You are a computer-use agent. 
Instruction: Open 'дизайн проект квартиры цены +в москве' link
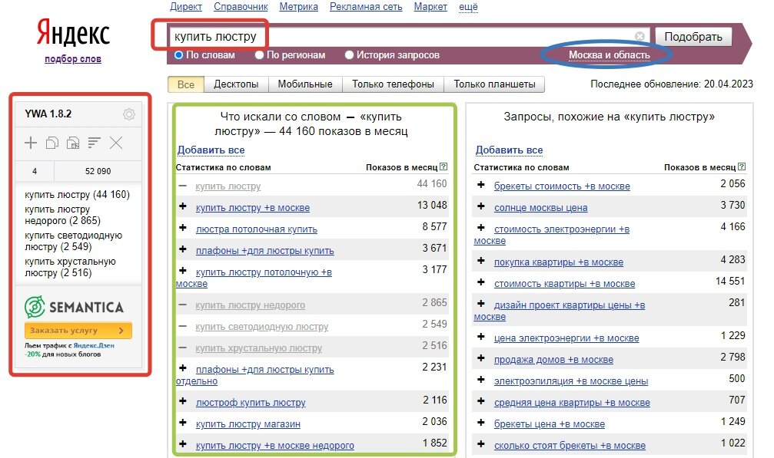point(560,311)
